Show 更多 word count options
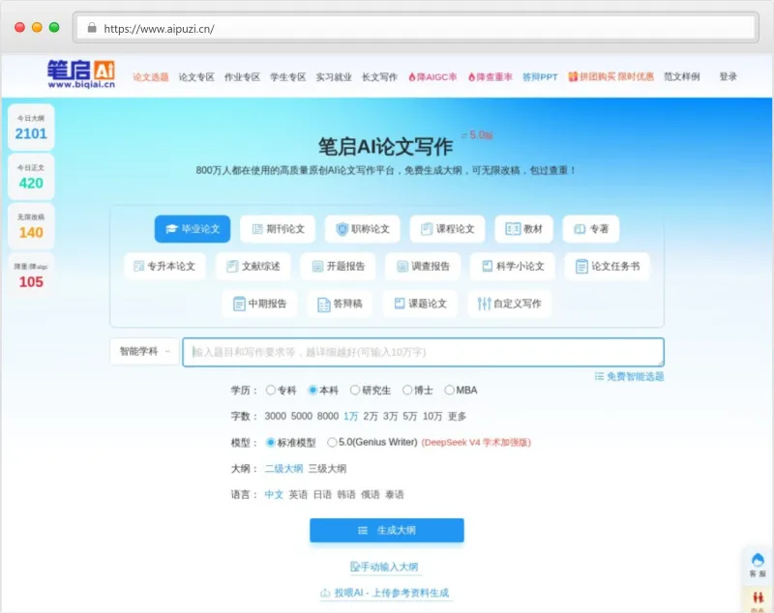Screen dimensions: 774x613 pyautogui.click(x=457, y=416)
